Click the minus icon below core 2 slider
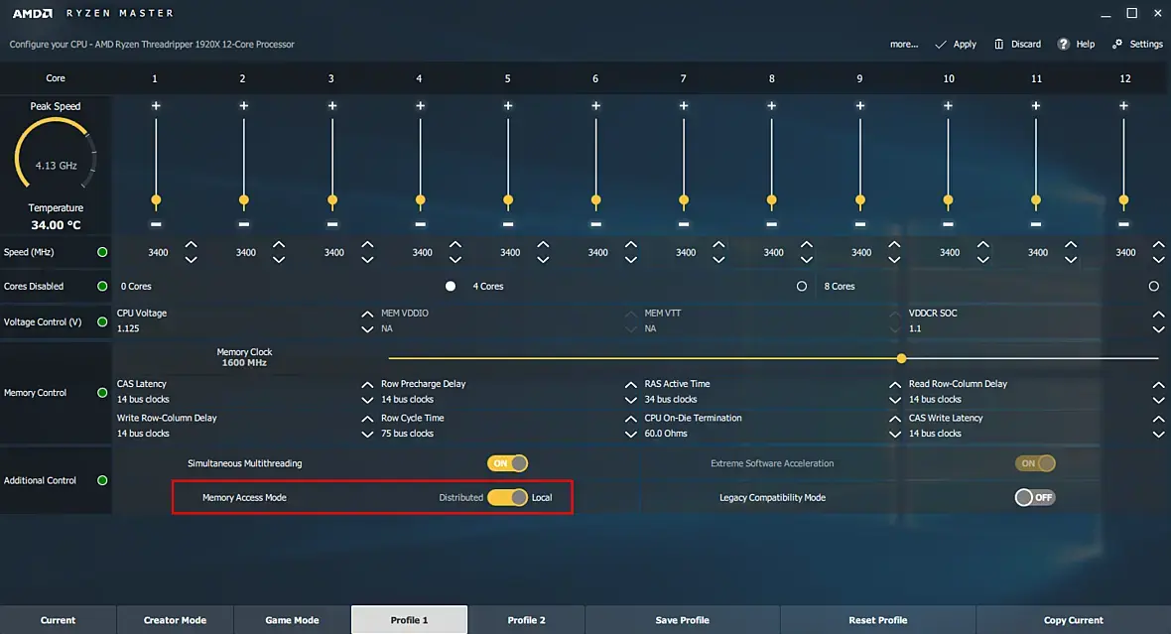The height and width of the screenshot is (634, 1171). tap(243, 224)
